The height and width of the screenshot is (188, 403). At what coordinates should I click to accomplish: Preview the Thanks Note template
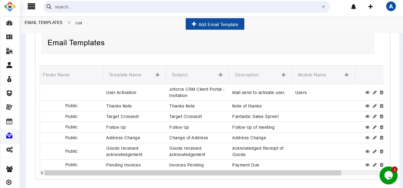367,106
